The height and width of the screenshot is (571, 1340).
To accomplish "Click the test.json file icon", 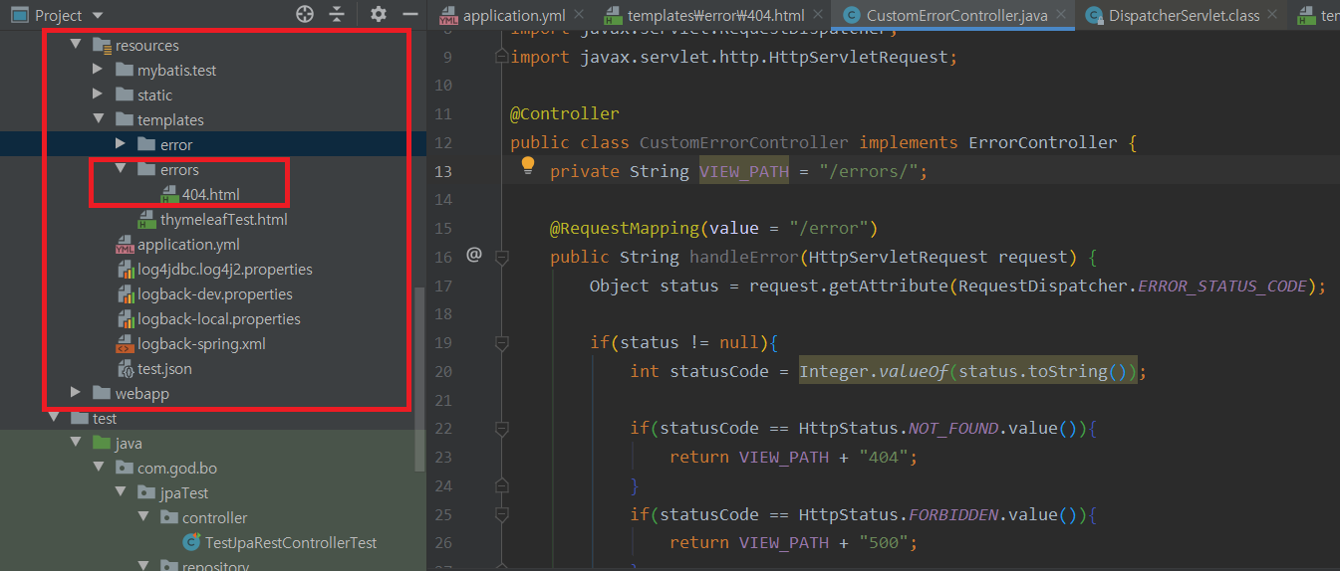I will (126, 369).
